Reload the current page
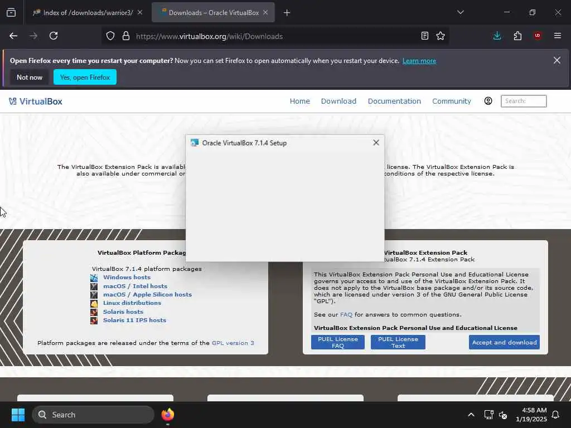The image size is (571, 428). [54, 36]
